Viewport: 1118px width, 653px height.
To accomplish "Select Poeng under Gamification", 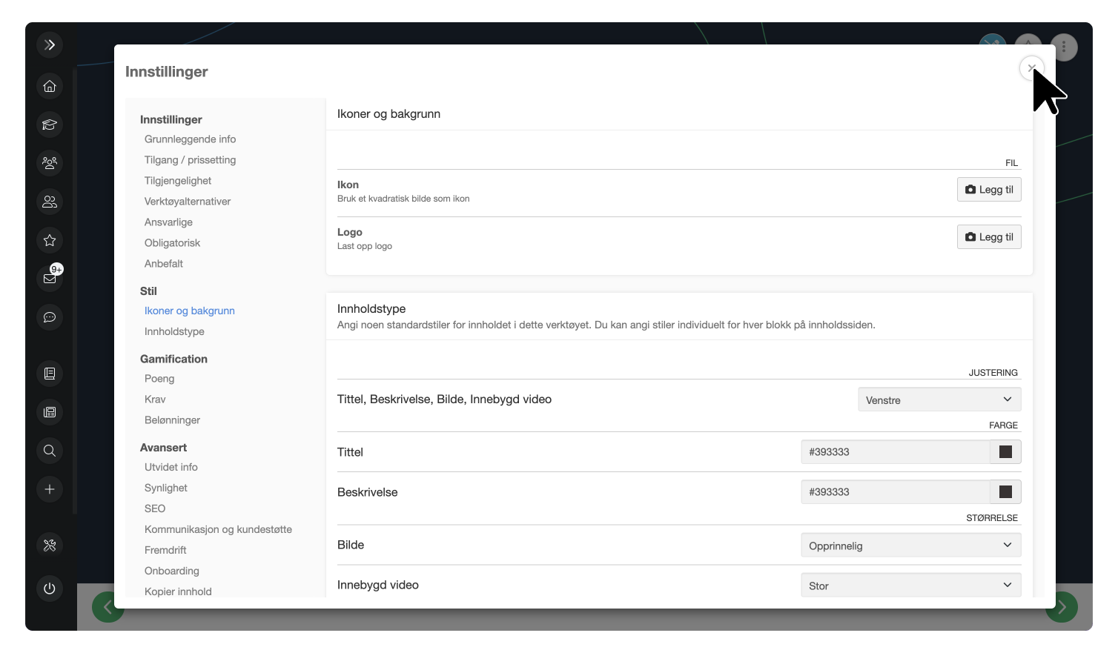I will 159,379.
